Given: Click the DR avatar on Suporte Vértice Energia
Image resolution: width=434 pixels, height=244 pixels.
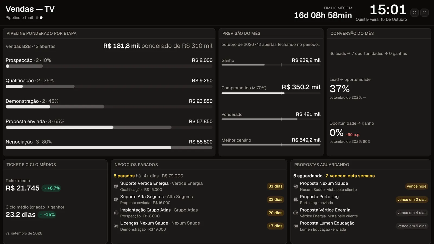Looking at the screenshot, I should coord(116,187).
